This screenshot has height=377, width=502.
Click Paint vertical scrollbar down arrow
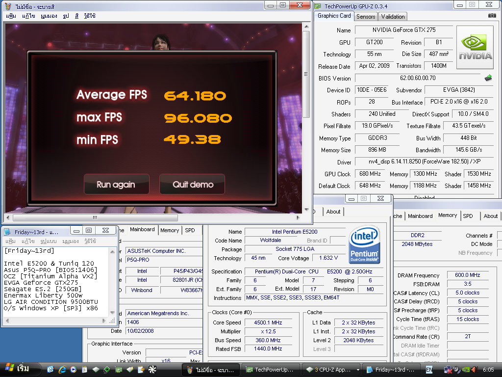tap(306, 210)
